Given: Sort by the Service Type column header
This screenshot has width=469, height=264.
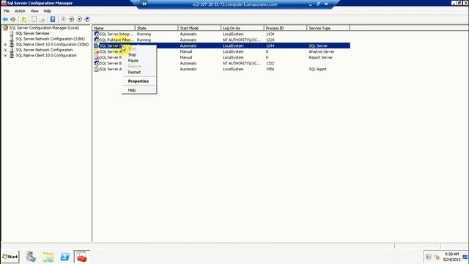Looking at the screenshot, I should [x=328, y=28].
